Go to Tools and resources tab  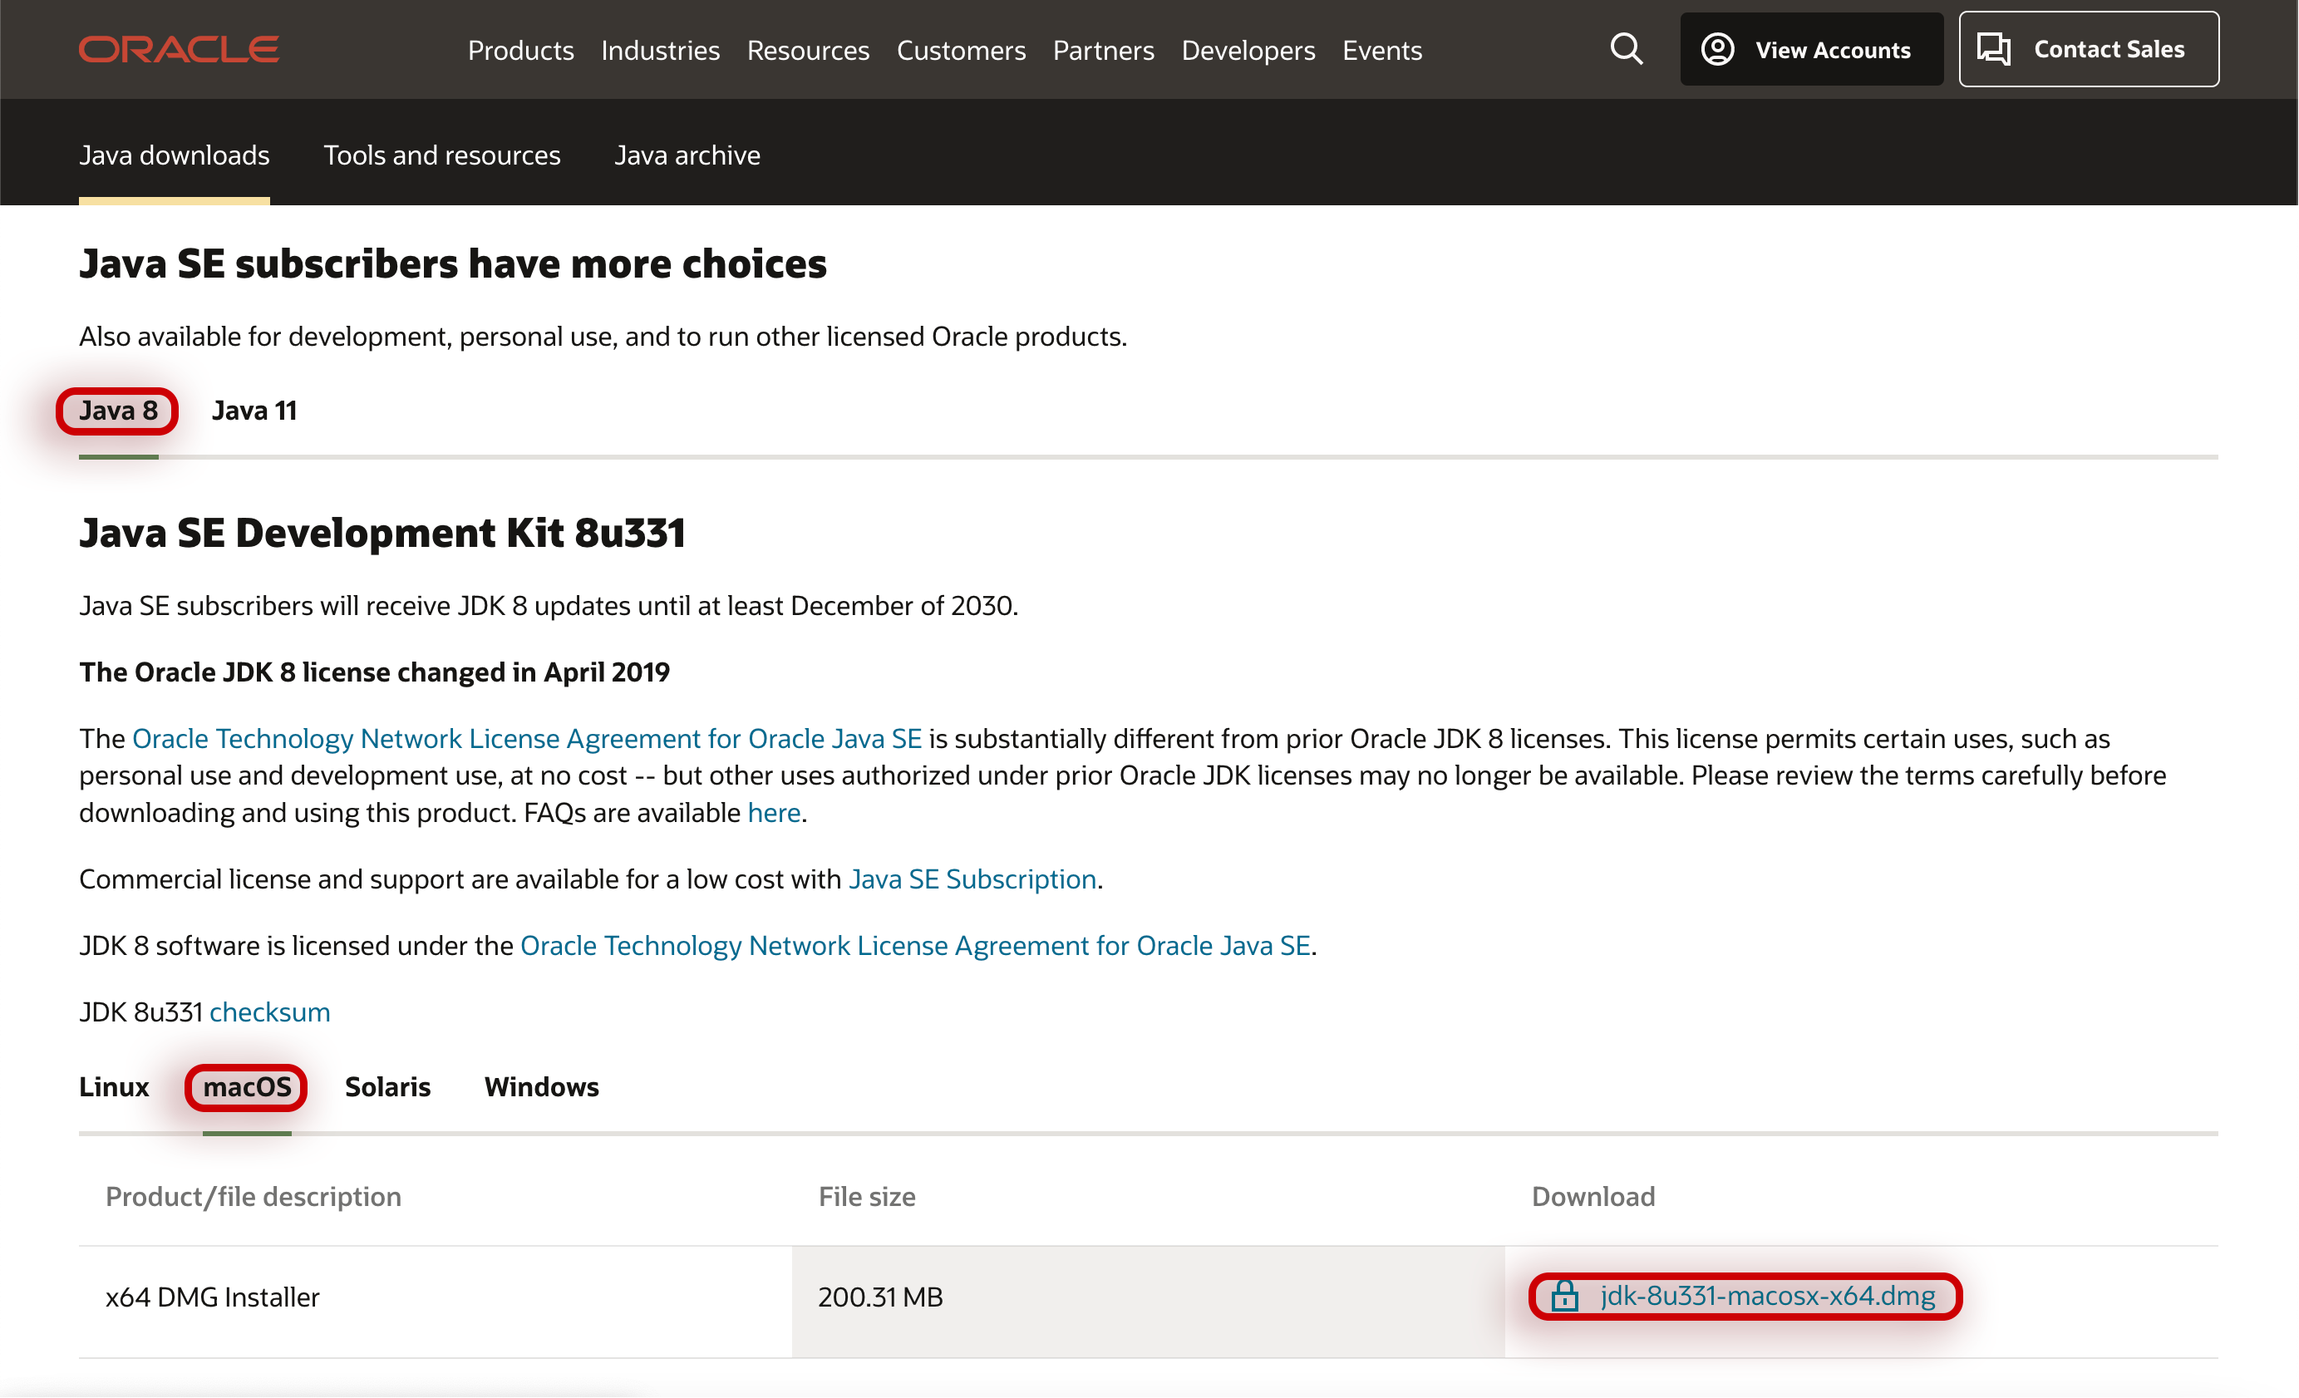441,155
